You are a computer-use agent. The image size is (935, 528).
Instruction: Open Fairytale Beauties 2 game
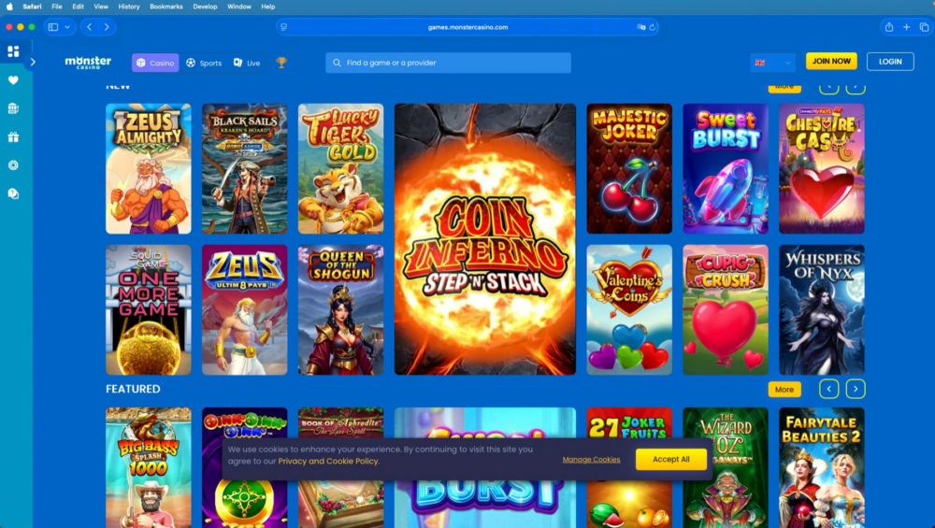(x=822, y=468)
